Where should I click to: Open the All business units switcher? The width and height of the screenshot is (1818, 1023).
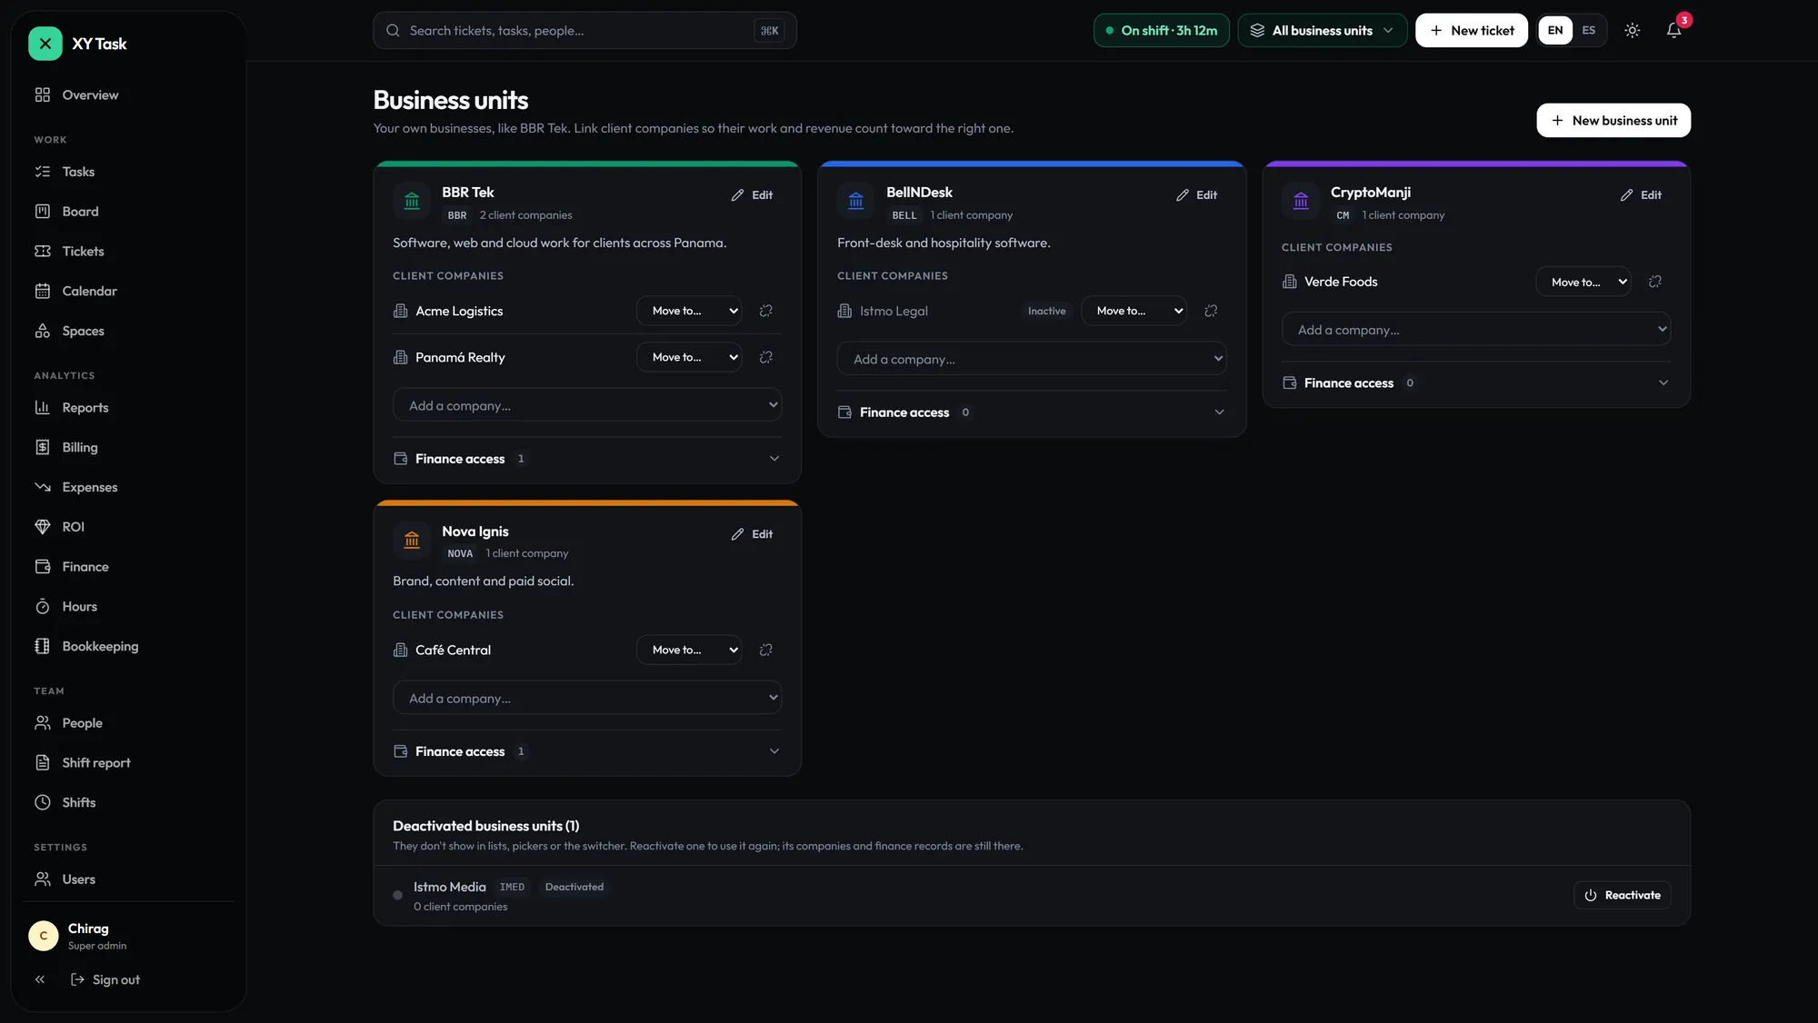[1323, 31]
